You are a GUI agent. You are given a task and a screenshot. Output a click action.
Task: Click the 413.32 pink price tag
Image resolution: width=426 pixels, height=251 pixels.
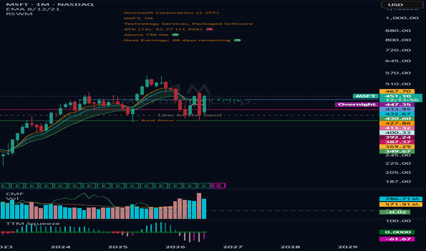pos(397,128)
